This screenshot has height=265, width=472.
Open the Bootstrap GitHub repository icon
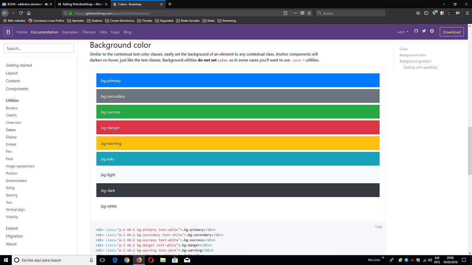point(416,31)
